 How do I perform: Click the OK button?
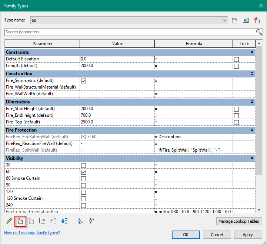[186, 235]
